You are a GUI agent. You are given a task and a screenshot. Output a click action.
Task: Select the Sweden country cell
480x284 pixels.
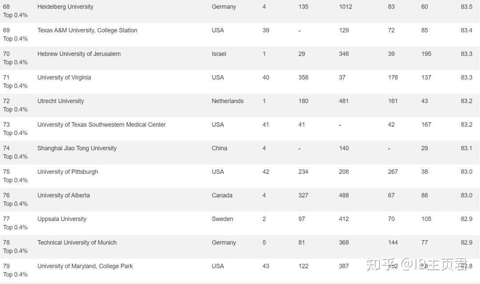pyautogui.click(x=222, y=219)
